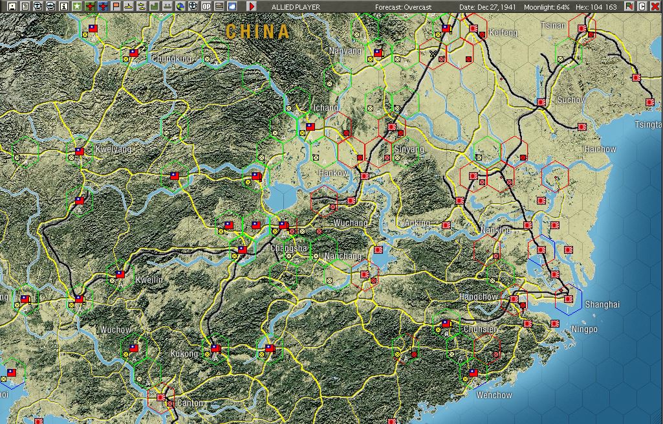Select Japanese flag unit at Shanghai
The height and width of the screenshot is (424, 663).
point(568,299)
